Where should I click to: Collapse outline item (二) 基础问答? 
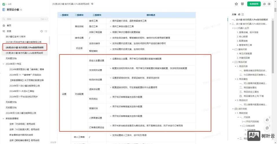pyautogui.click(x=233, y=50)
